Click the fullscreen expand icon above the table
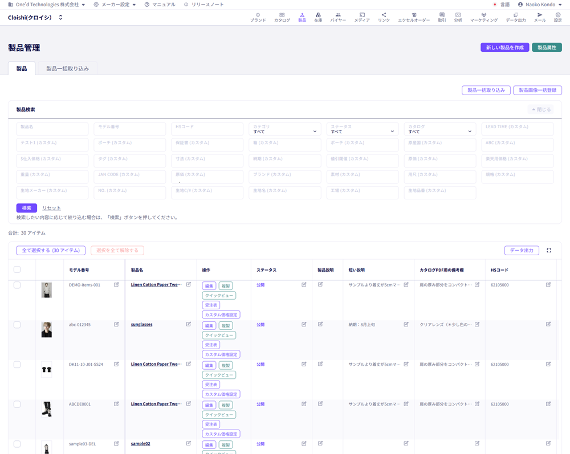Viewport: 570px width, 454px height. click(x=549, y=250)
